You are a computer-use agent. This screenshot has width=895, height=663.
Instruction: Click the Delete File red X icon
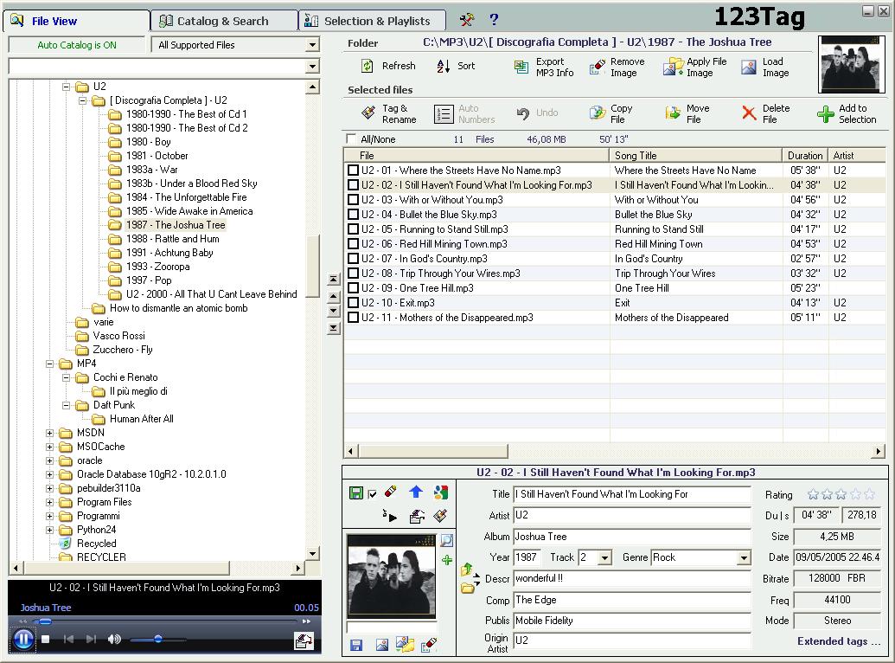(x=749, y=113)
